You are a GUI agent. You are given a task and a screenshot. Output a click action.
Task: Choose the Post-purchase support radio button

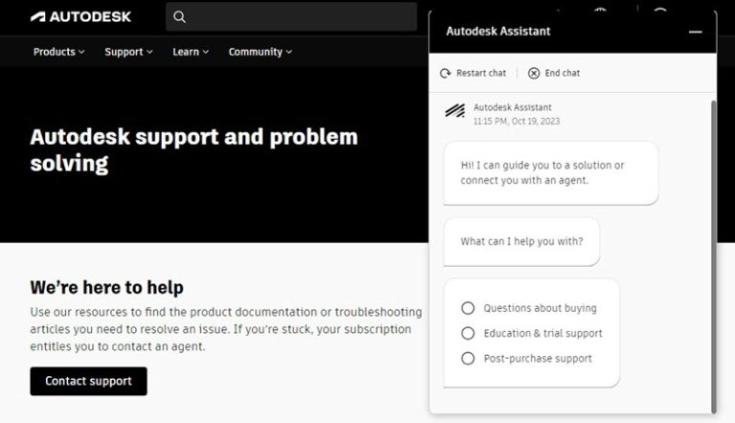tap(468, 358)
